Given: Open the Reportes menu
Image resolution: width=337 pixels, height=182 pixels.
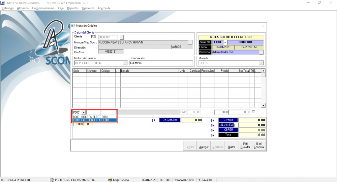Looking at the screenshot, I should tap(73, 8).
